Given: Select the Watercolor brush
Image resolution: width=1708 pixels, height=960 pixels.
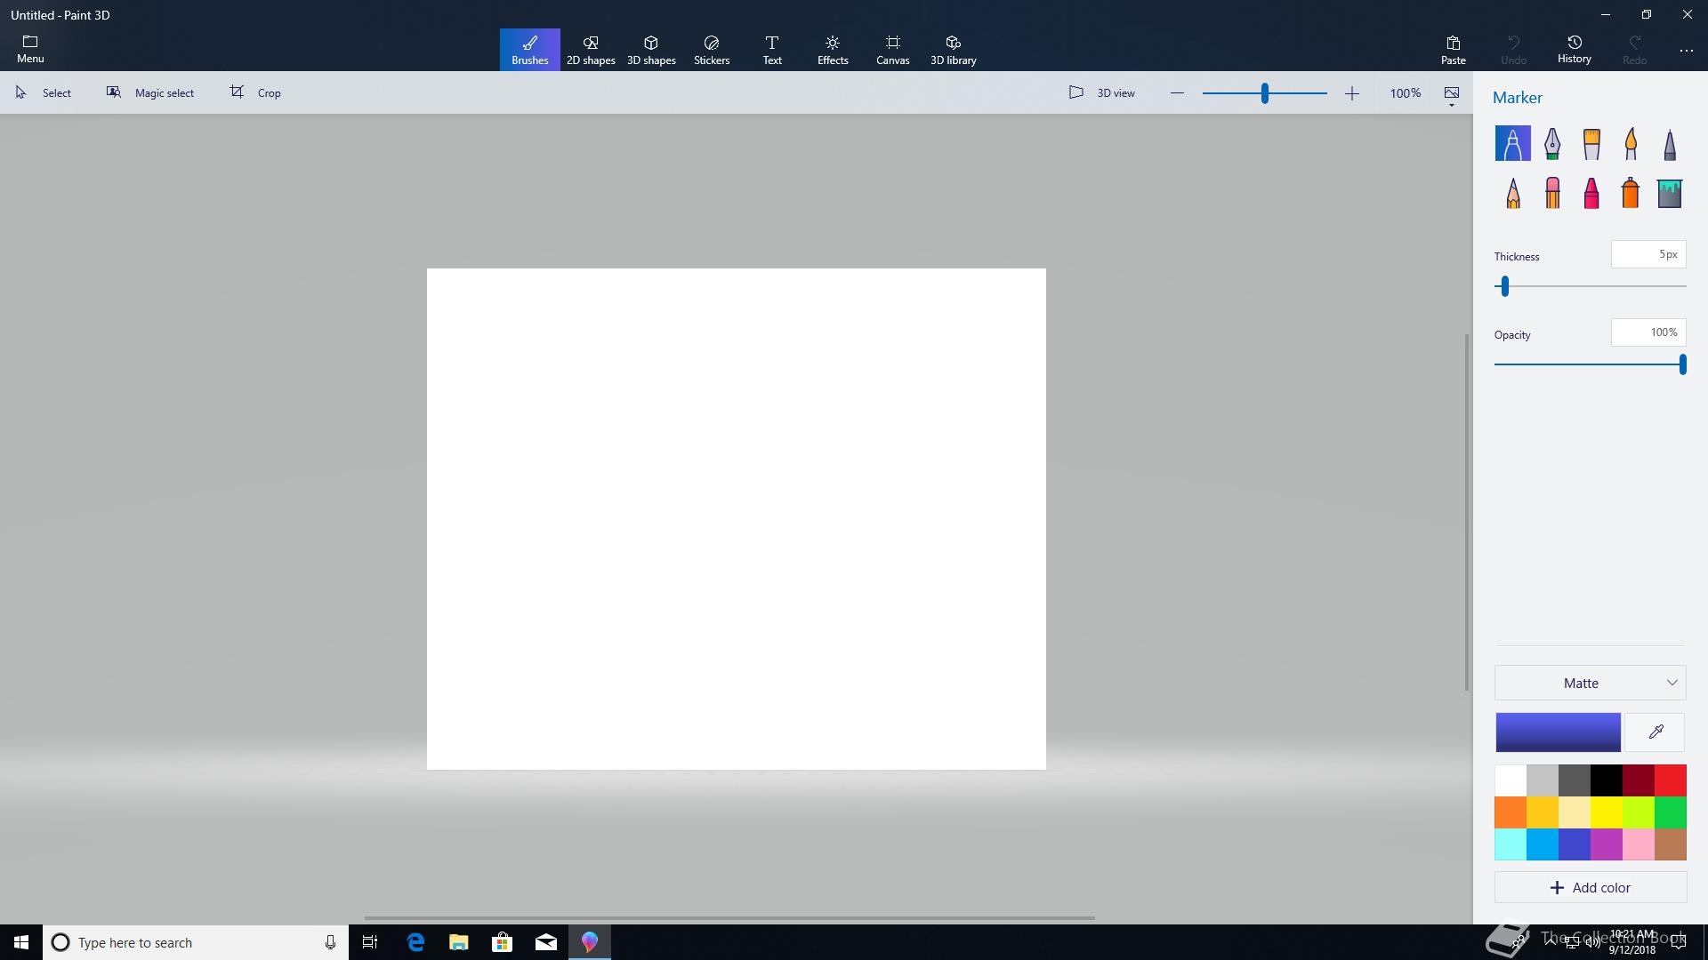Looking at the screenshot, I should [1631, 143].
